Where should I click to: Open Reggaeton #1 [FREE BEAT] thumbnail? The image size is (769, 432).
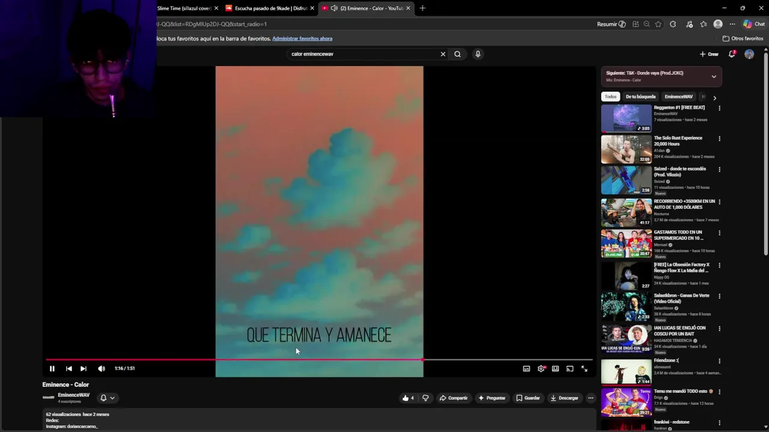tap(626, 118)
